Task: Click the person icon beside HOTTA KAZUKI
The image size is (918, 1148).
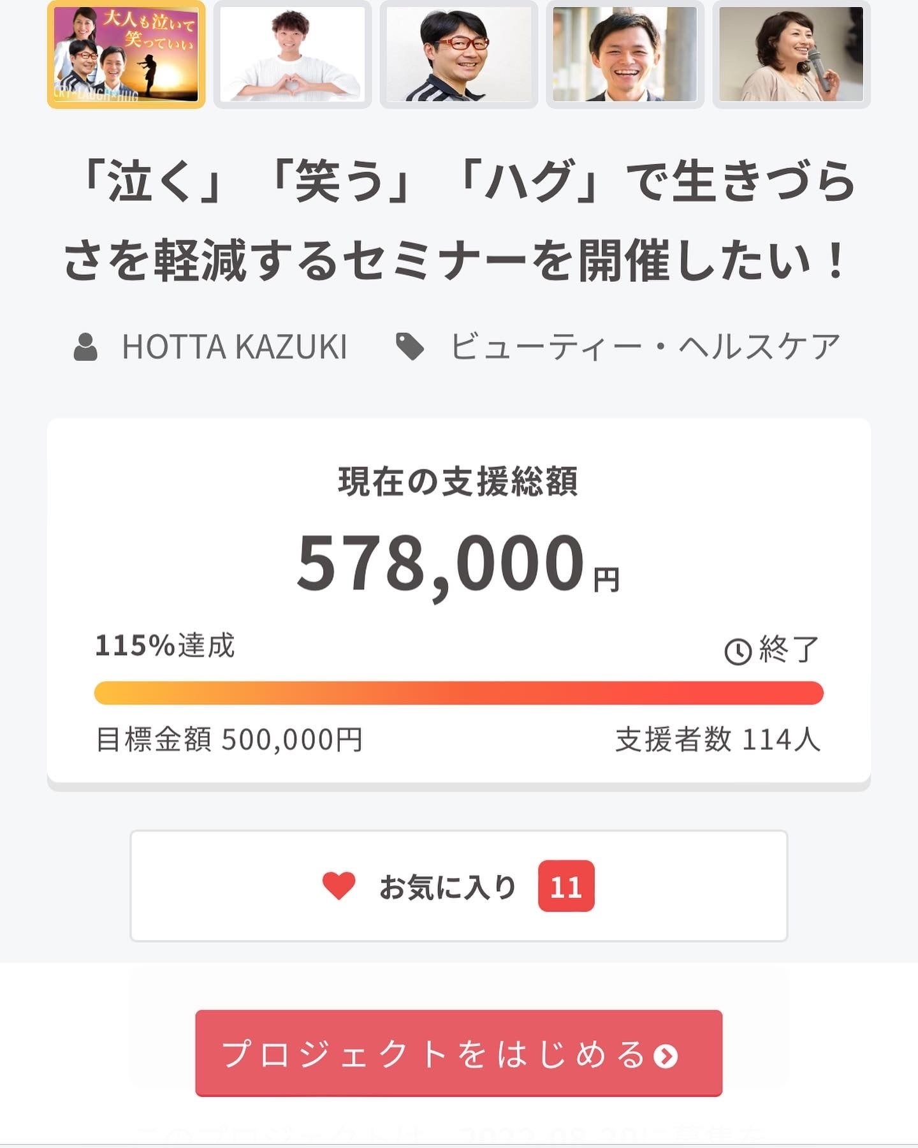Action: pos(85,347)
